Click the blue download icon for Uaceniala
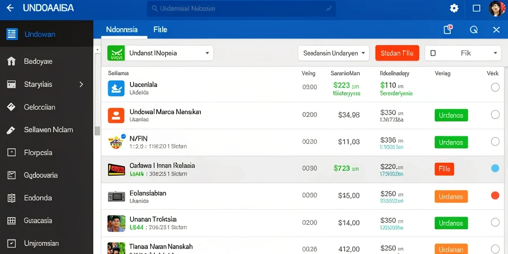508x254 pixels. (x=116, y=88)
